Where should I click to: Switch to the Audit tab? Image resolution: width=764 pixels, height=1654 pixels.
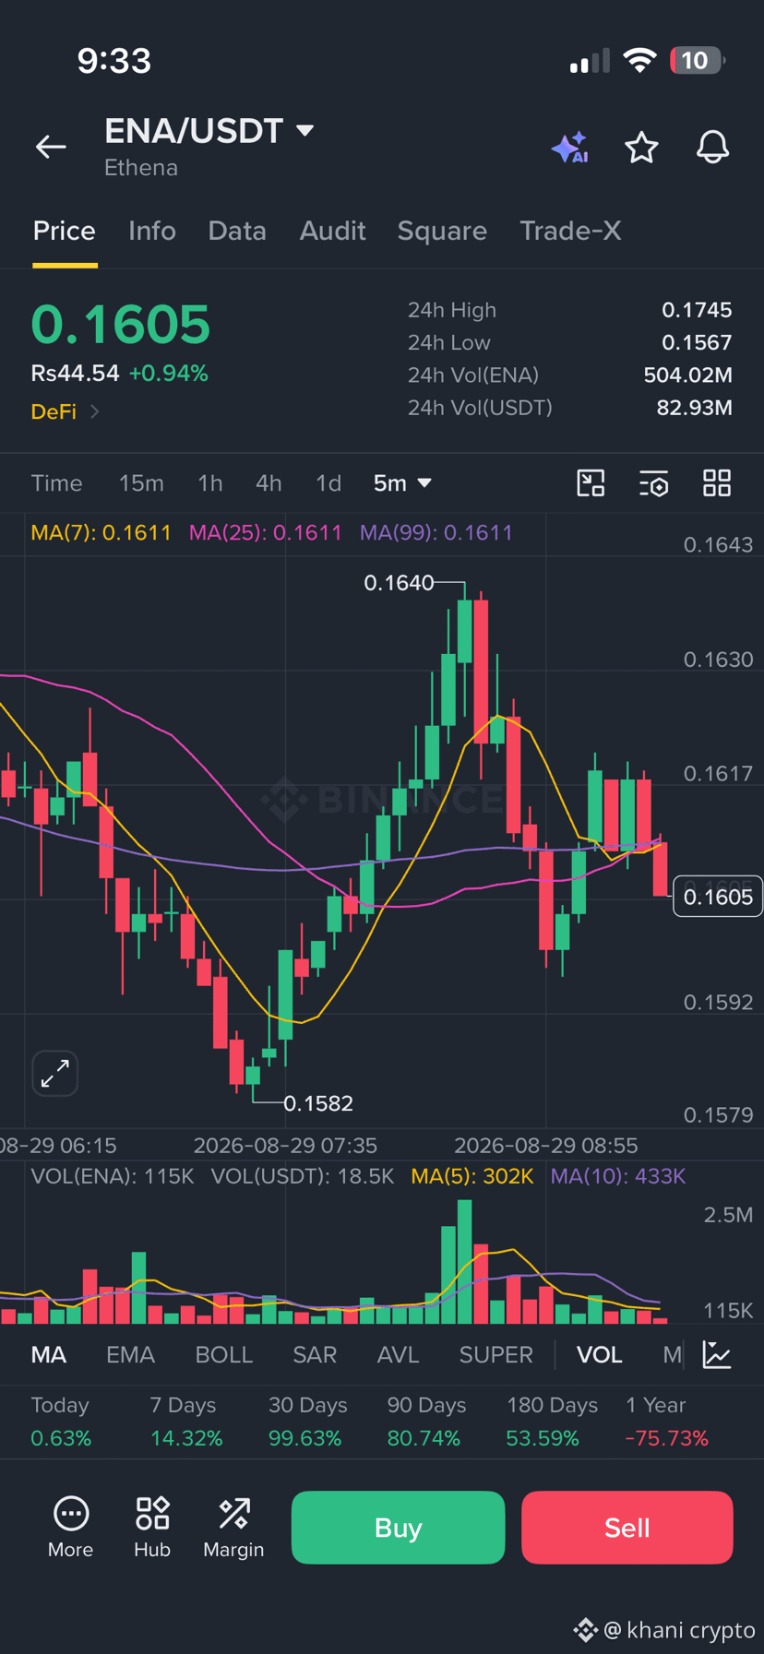click(332, 231)
